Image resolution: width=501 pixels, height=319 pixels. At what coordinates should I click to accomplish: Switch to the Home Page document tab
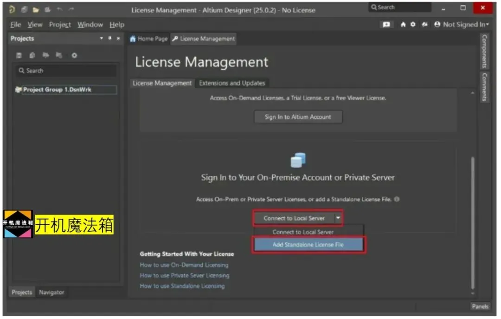[149, 39]
